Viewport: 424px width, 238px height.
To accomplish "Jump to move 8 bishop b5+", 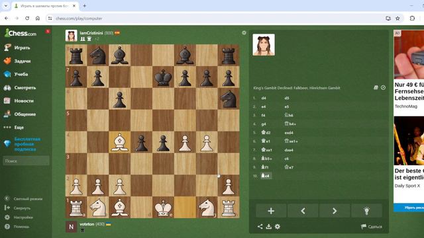I will click(x=266, y=159).
